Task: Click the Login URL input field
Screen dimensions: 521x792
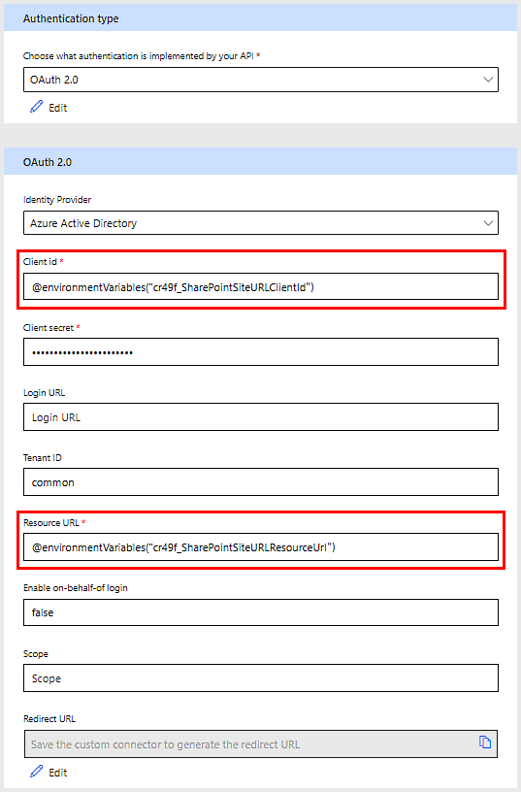Action: tap(260, 417)
